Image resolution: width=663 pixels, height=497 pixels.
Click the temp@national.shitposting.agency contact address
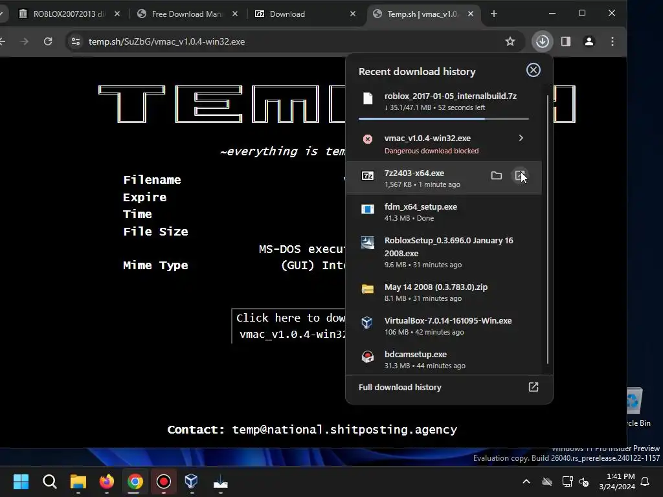pyautogui.click(x=344, y=430)
